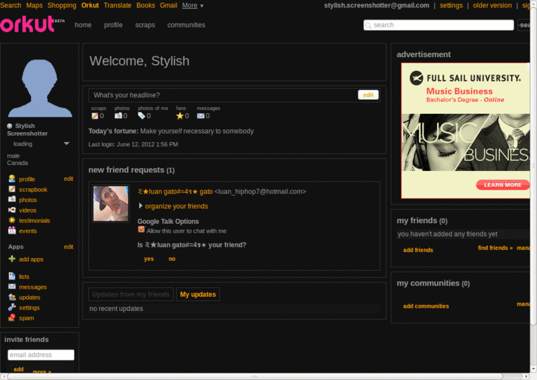Click the green plus add apps icon

[12, 259]
